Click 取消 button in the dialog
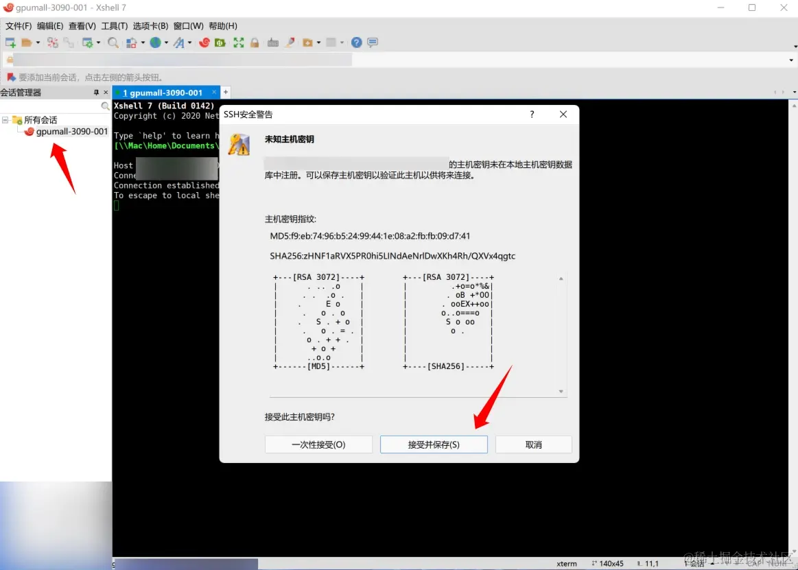Screen dimensions: 798x570 (x=533, y=444)
